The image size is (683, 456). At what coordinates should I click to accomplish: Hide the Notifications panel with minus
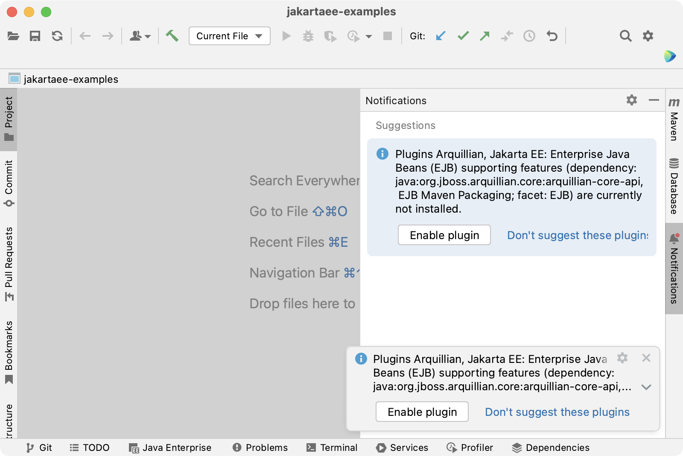click(x=654, y=100)
